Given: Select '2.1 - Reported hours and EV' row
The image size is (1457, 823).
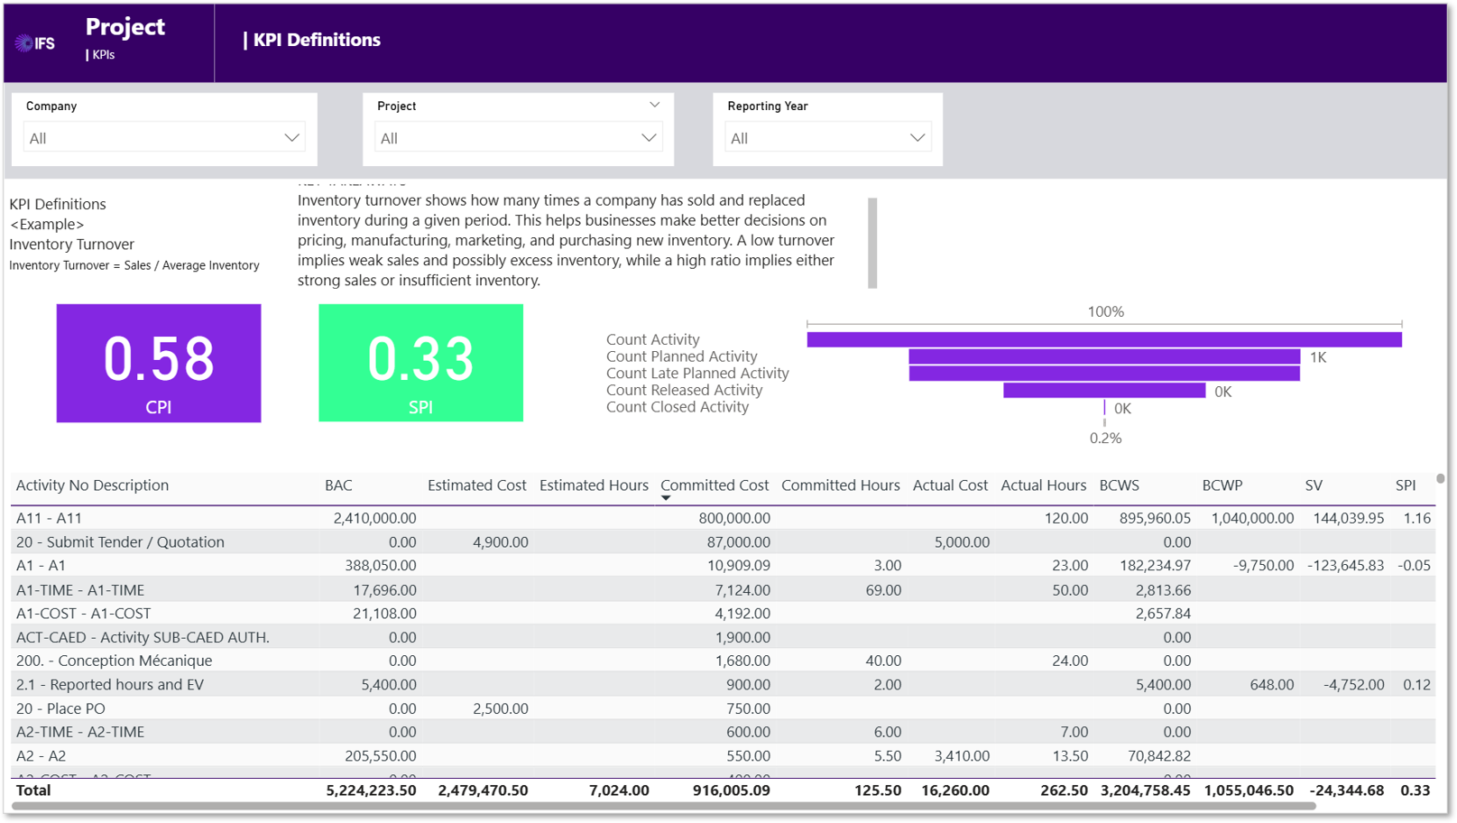Looking at the screenshot, I should pos(723,685).
